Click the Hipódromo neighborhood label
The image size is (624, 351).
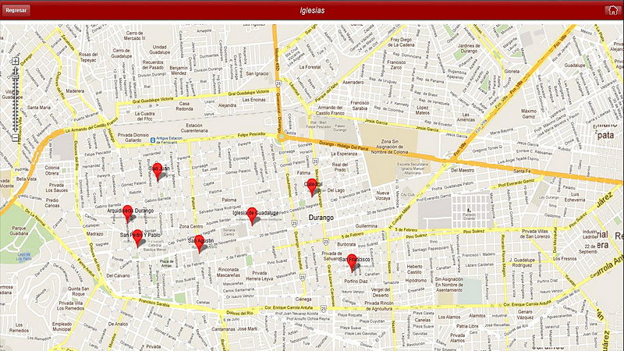(x=416, y=281)
